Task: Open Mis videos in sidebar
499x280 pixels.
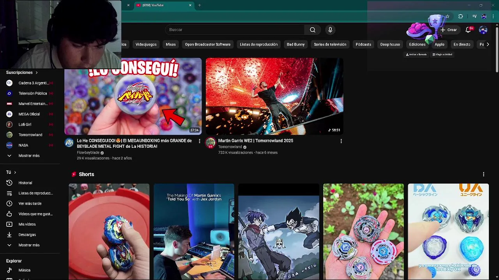Action: coord(30,224)
